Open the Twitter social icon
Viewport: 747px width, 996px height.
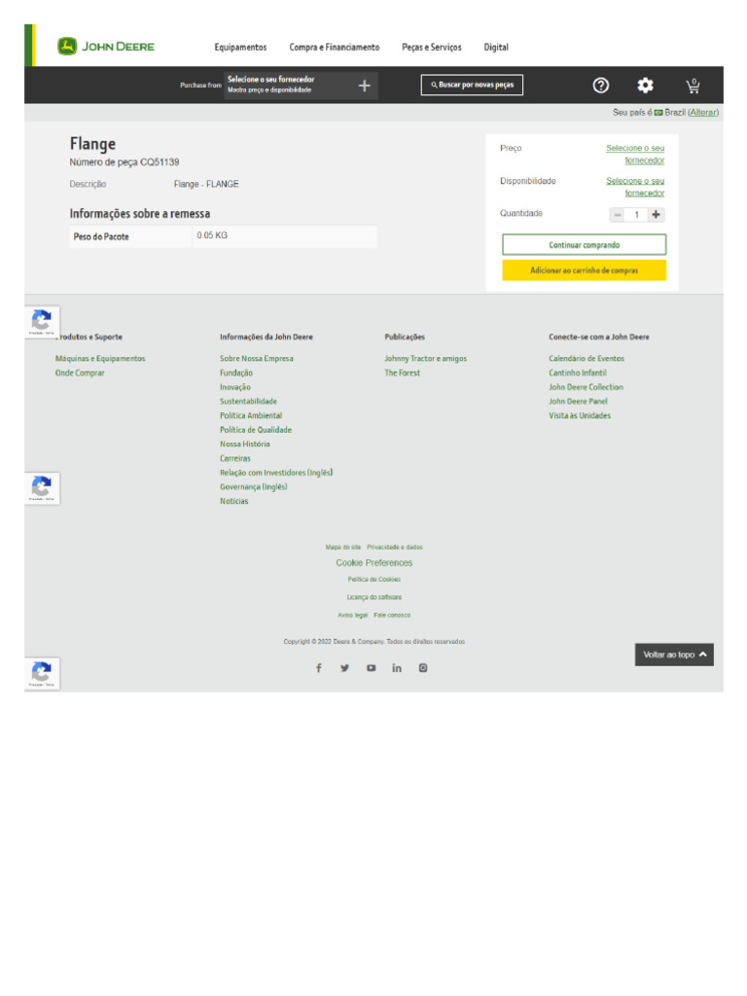click(x=345, y=667)
